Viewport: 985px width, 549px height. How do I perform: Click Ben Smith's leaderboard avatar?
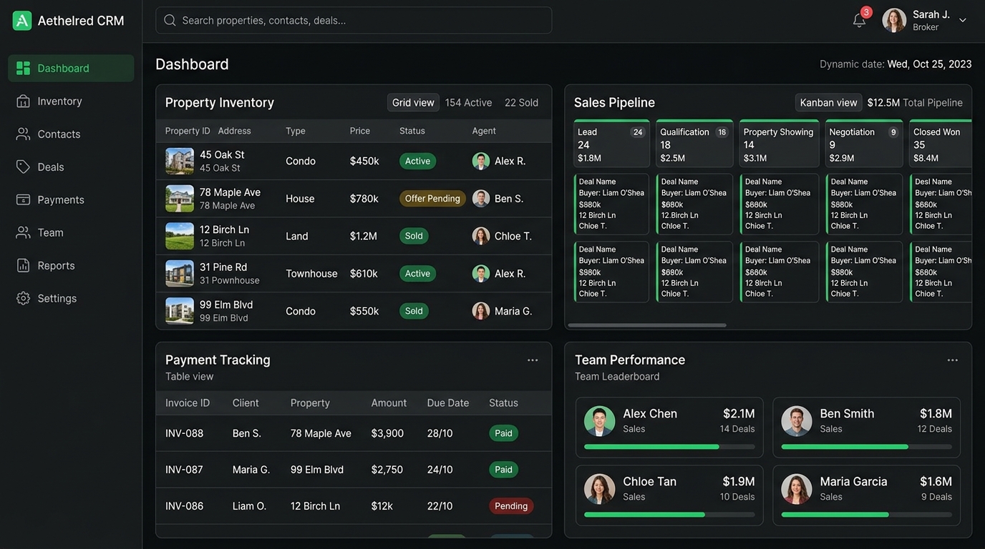[x=796, y=421]
